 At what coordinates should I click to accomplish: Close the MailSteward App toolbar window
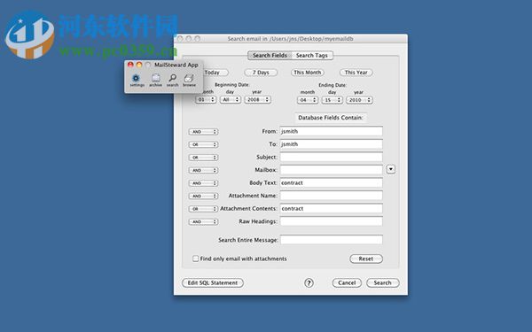130,65
